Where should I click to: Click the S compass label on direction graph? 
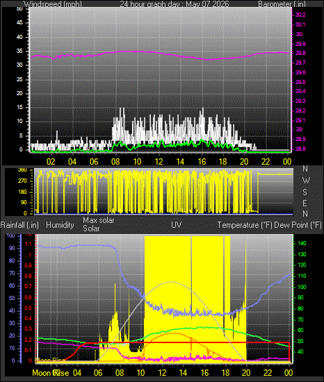[x=305, y=192]
